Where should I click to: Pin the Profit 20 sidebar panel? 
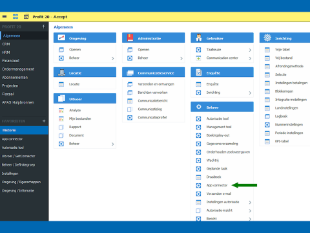[43, 27]
